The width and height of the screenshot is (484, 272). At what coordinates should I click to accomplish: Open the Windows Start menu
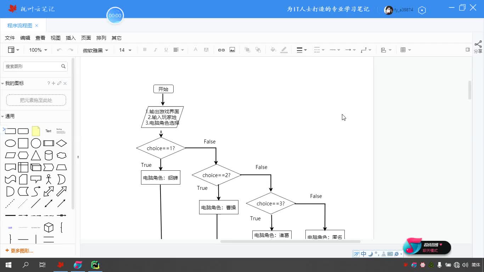pyautogui.click(x=9, y=265)
